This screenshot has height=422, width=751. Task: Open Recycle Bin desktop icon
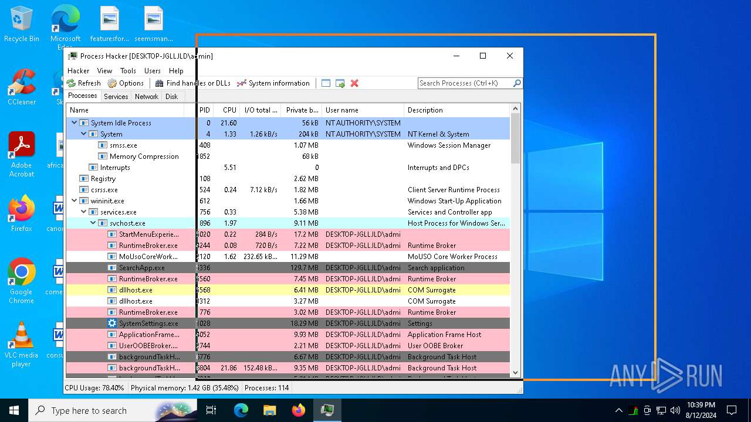point(22,25)
